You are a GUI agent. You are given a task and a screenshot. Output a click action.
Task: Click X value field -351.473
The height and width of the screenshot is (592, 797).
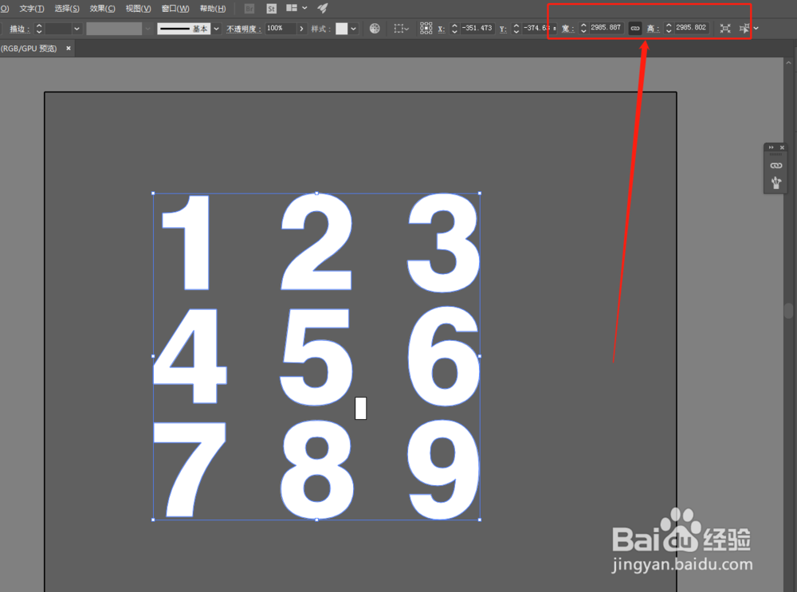(x=477, y=28)
